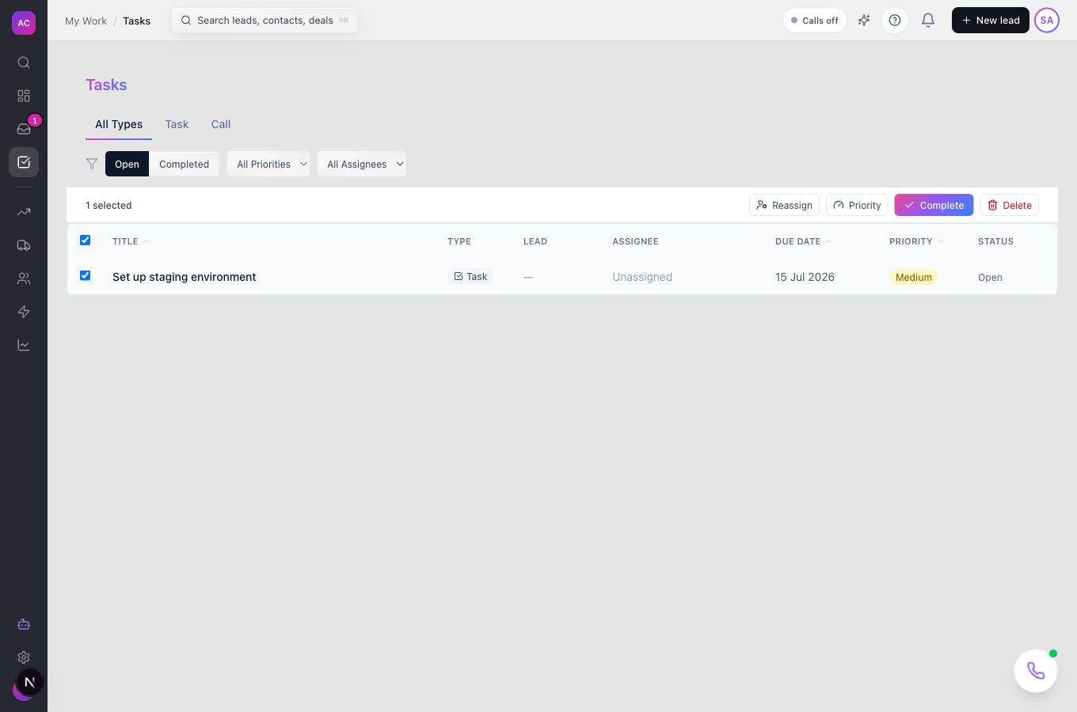Open the inbox icon with badge
1077x712 pixels.
pyautogui.click(x=24, y=129)
